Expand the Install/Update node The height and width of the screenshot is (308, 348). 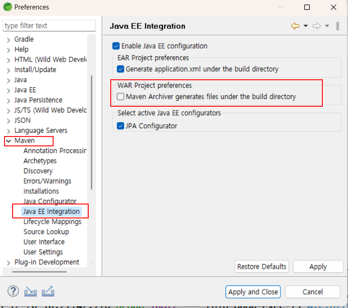[x=9, y=70]
